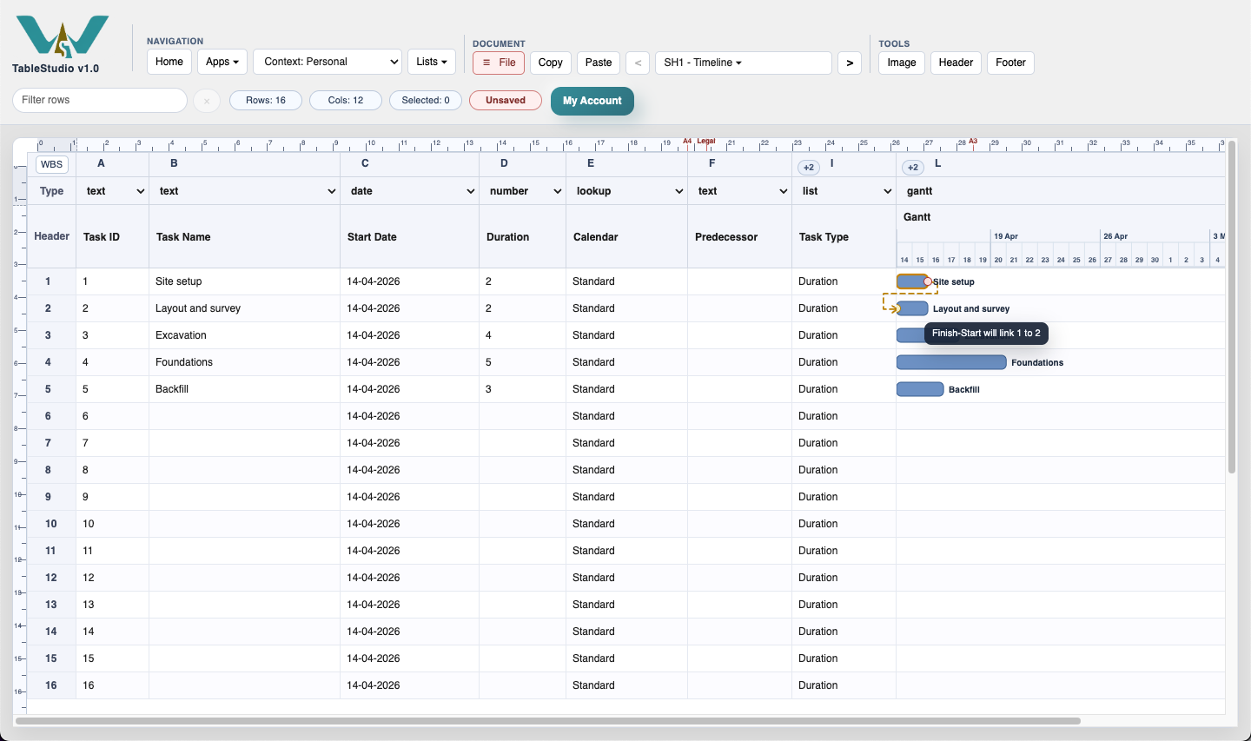Click the 'Task Type' column header cell

(x=844, y=237)
